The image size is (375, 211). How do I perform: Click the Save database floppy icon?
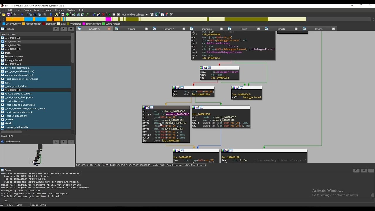8,14
